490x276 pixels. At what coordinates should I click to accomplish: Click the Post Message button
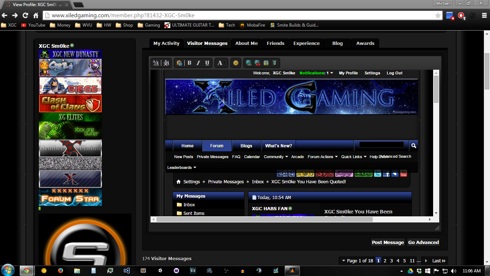click(388, 242)
